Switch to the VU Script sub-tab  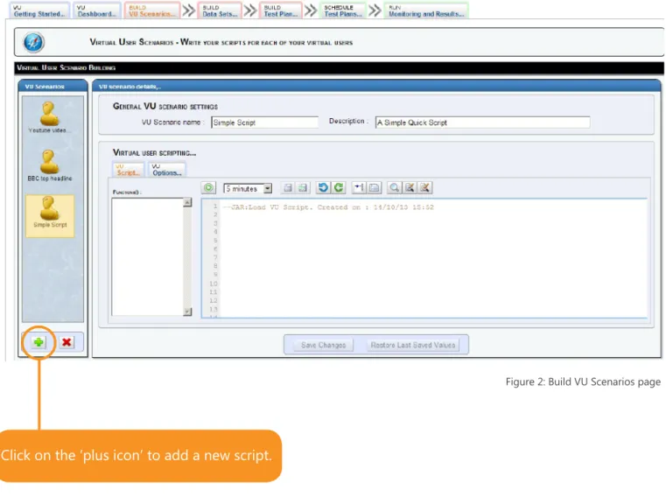pos(128,170)
